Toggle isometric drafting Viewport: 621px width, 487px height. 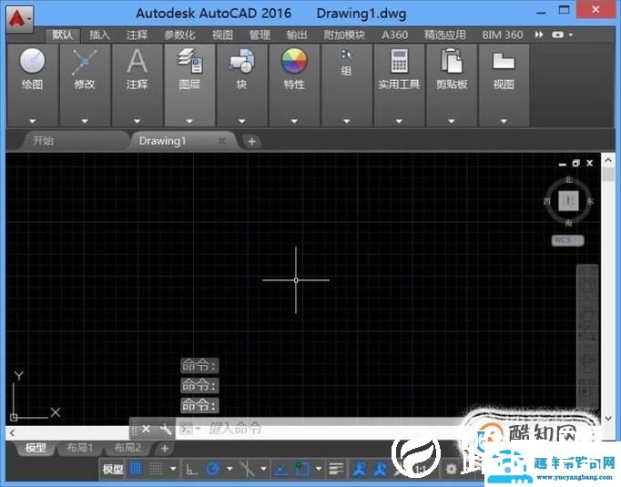(248, 470)
